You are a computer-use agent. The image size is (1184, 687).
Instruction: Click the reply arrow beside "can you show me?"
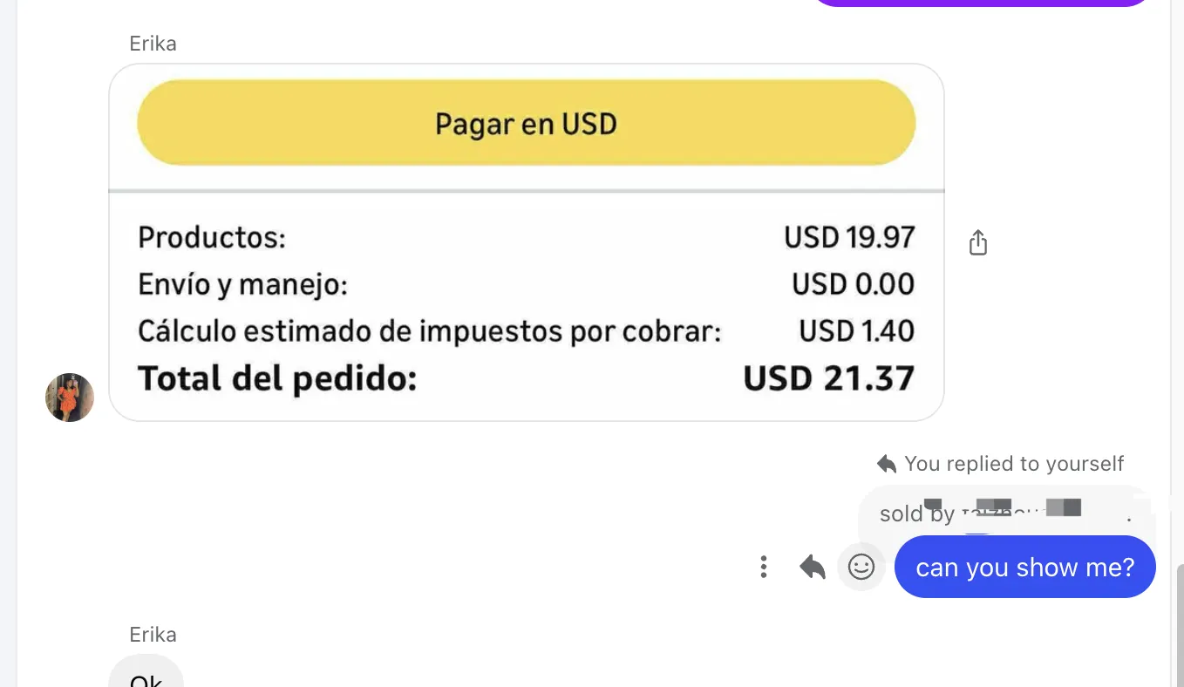pyautogui.click(x=813, y=568)
